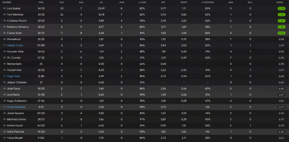
Task: Click the player icon beside Carlos Soler
Action: click(x=5, y=33)
